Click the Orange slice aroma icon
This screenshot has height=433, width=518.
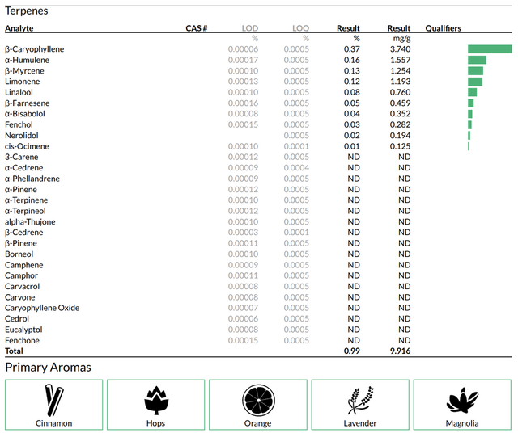(x=258, y=401)
